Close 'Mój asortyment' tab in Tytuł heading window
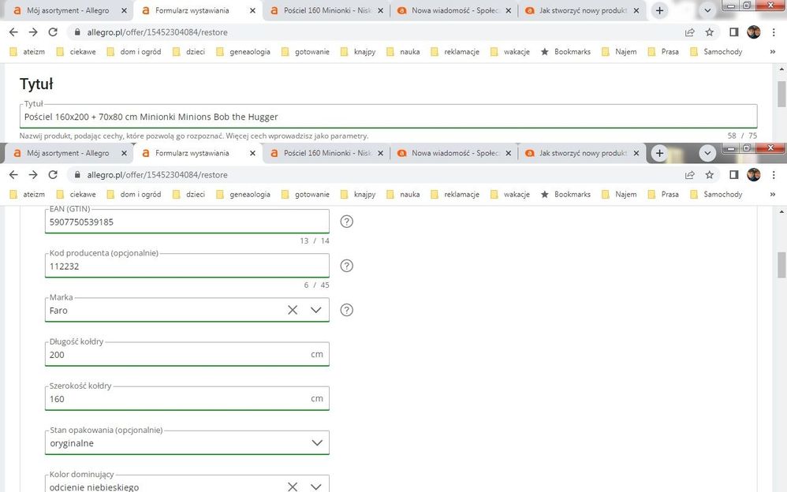This screenshot has width=787, height=492. point(124,10)
